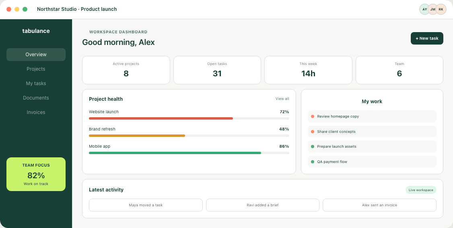The image size is (453, 228).
Task: Select the QA payment flow task
Action: (372, 162)
